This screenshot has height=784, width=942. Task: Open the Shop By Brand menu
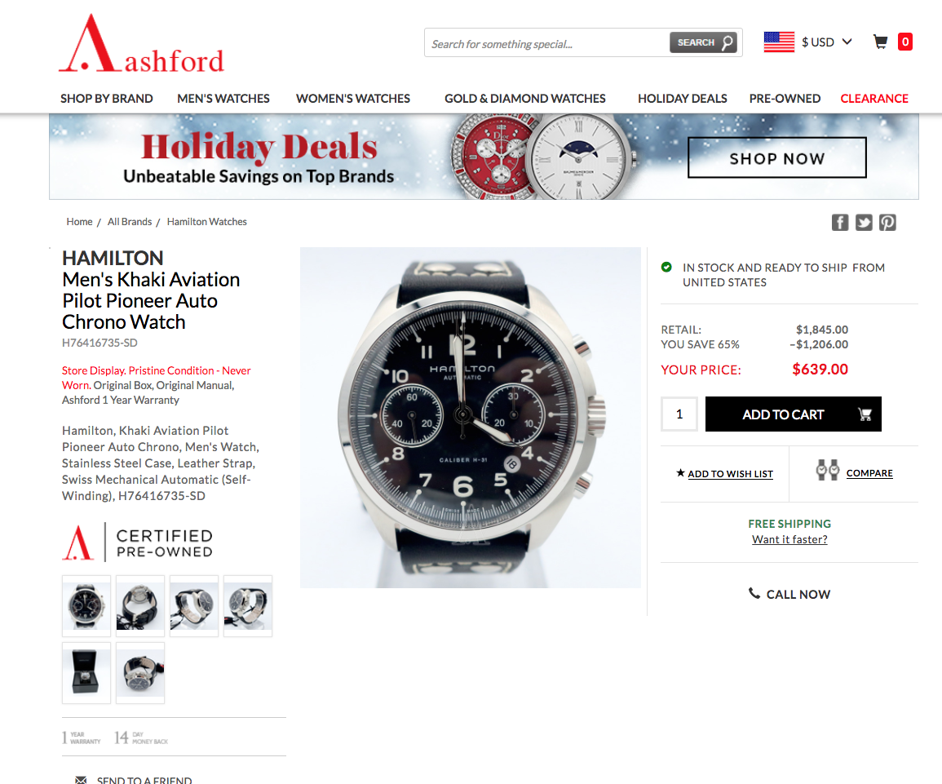pyautogui.click(x=106, y=99)
